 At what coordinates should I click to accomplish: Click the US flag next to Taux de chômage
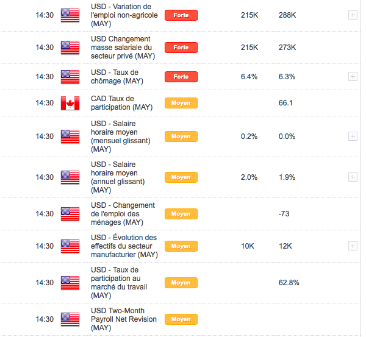coord(70,77)
